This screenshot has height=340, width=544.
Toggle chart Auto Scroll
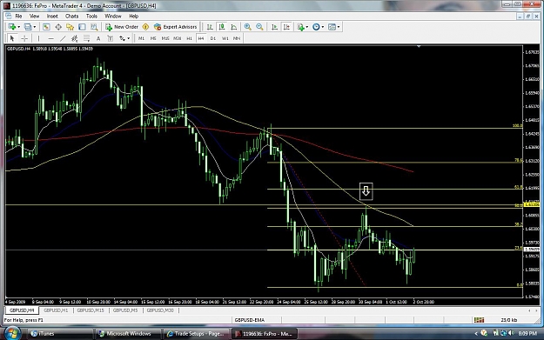click(x=274, y=27)
